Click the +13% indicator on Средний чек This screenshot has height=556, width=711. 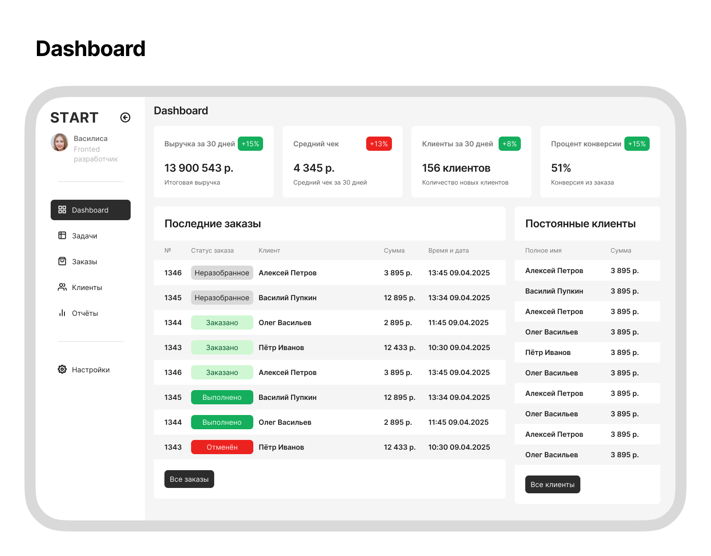point(378,144)
